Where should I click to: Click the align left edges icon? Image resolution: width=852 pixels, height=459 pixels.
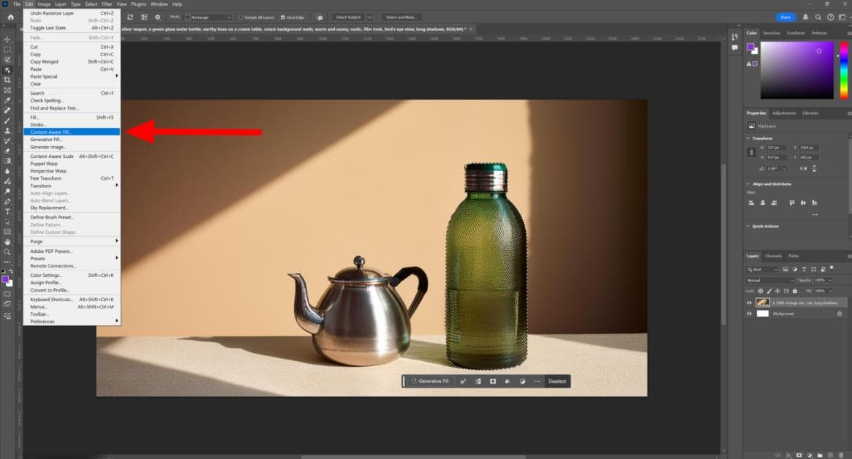[752, 202]
